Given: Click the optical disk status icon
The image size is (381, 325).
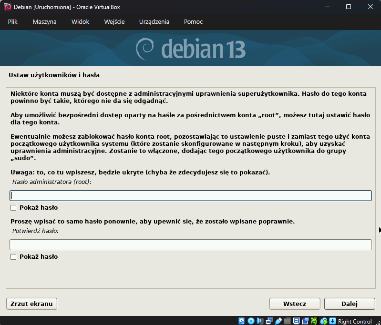Looking at the screenshot, I should [251, 321].
